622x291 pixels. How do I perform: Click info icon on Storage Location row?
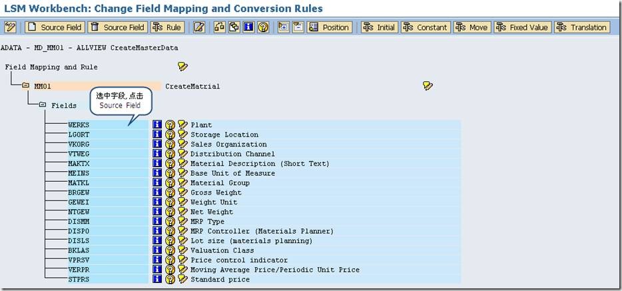click(157, 135)
